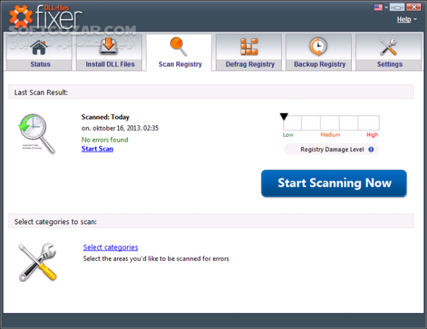The image size is (427, 329).
Task: Click the Backup Registry clock icon
Action: [318, 47]
